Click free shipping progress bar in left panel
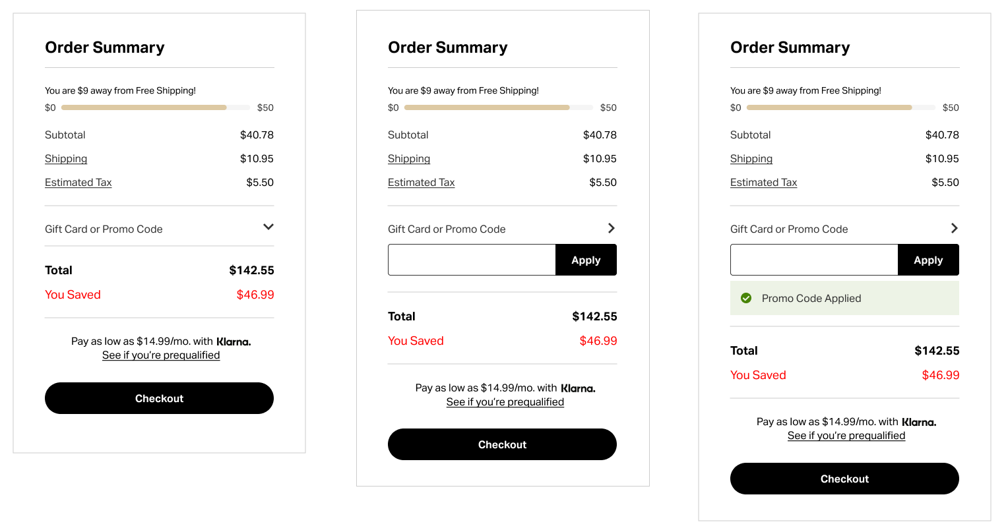The width and height of the screenshot is (1008, 532). 156,107
